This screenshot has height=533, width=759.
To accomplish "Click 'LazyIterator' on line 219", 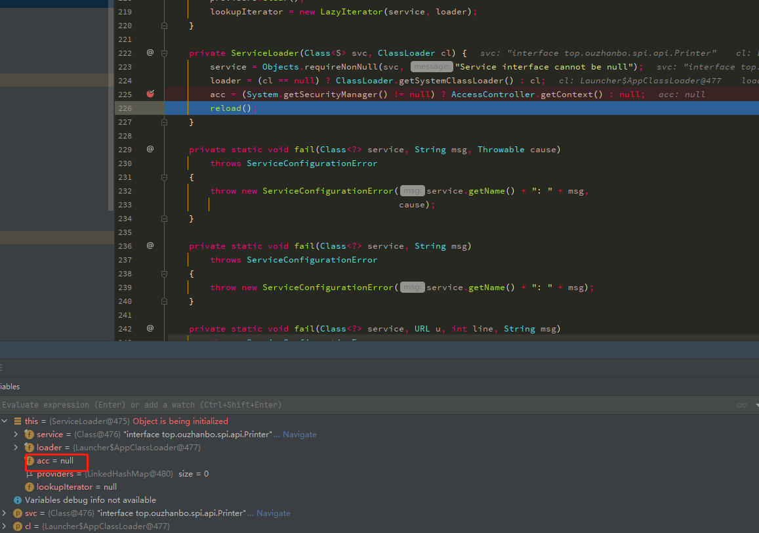I will pyautogui.click(x=352, y=12).
